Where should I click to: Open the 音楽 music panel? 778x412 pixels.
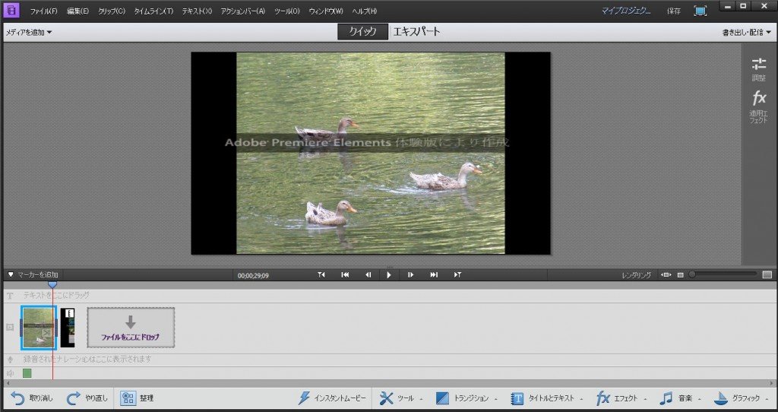click(680, 398)
